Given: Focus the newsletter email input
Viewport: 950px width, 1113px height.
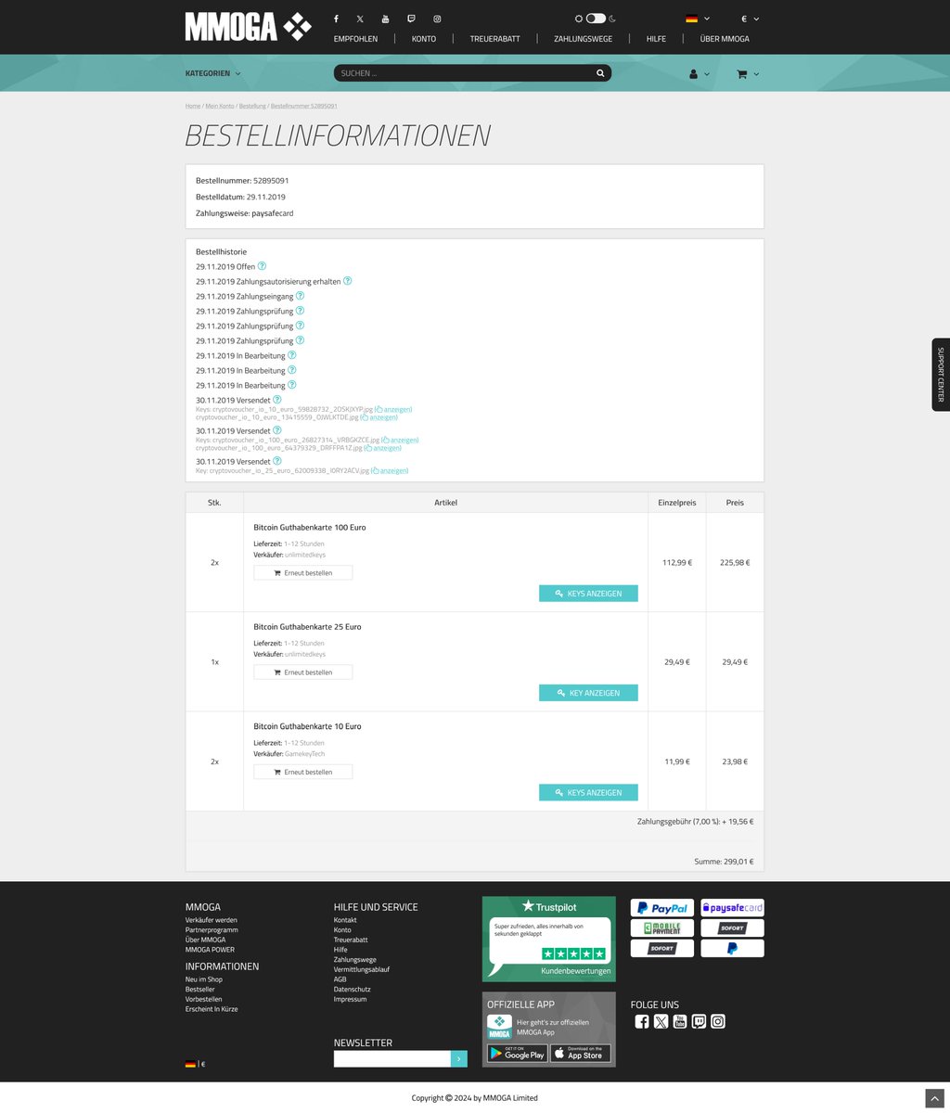Looking at the screenshot, I should 392,1059.
